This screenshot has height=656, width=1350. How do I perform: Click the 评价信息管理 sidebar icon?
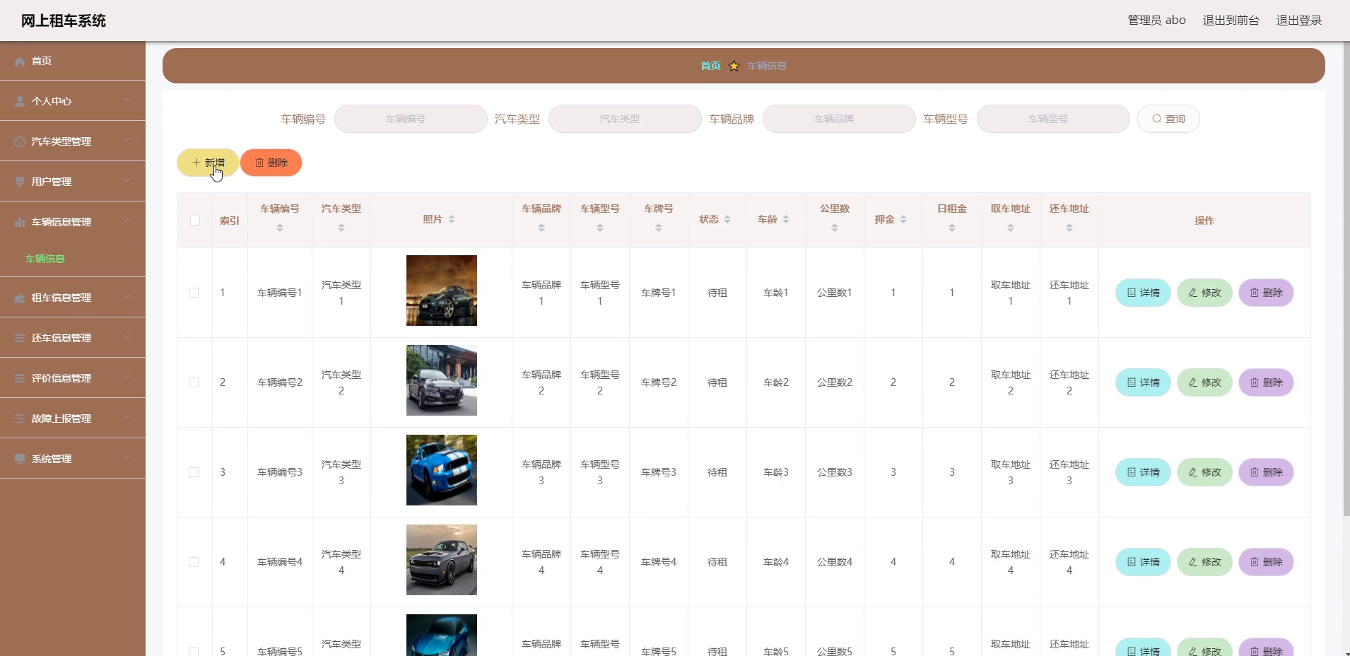(20, 379)
